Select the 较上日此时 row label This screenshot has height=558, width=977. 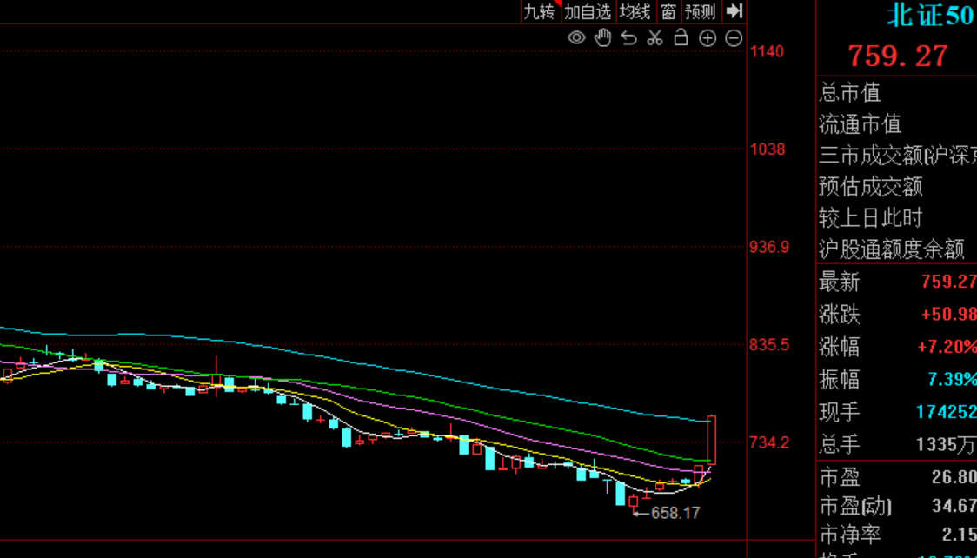[871, 218]
